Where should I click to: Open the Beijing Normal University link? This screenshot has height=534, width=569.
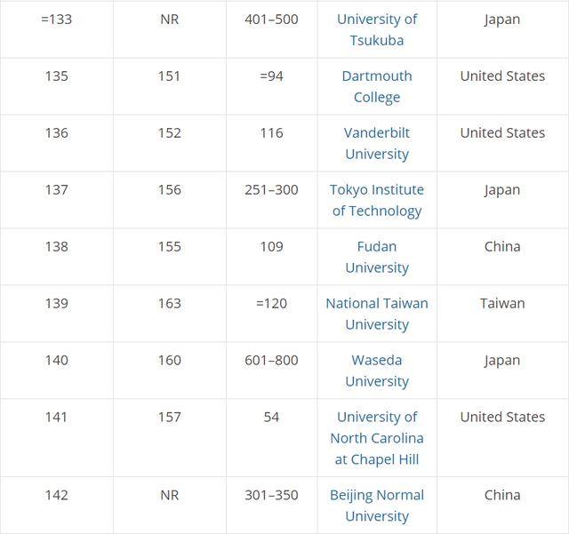click(377, 506)
